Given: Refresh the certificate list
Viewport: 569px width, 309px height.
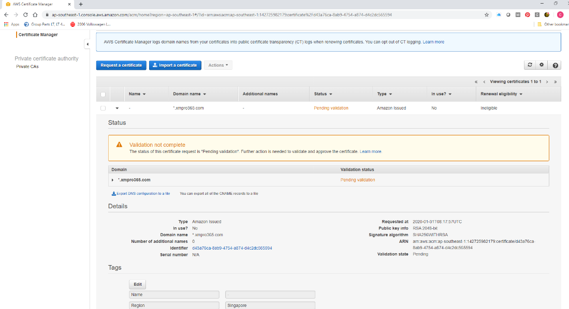Looking at the screenshot, I should [x=530, y=65].
